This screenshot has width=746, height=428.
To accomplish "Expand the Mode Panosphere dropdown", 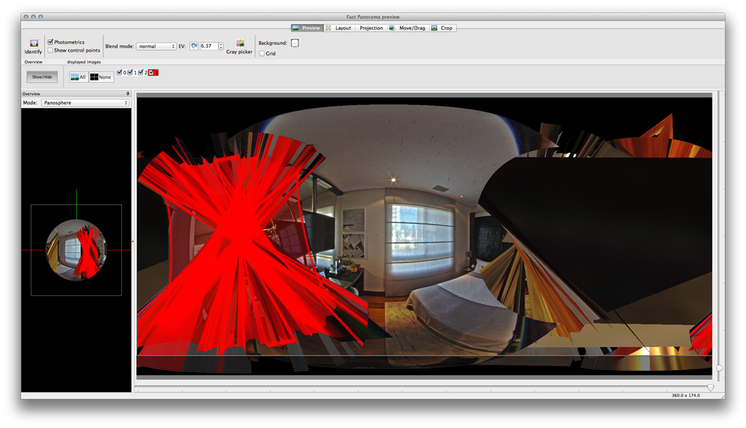I will tap(85, 103).
